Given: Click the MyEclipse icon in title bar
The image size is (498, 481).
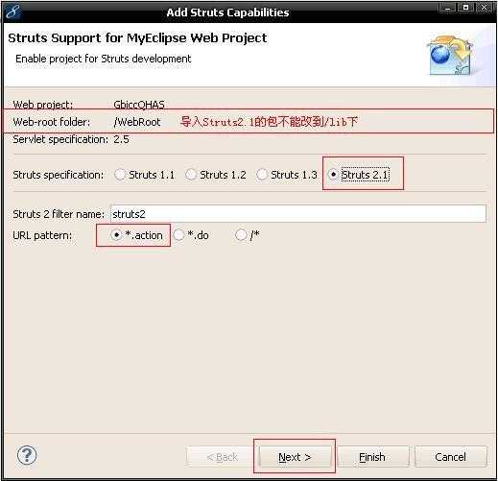Looking at the screenshot, I should pyautogui.click(x=14, y=12).
